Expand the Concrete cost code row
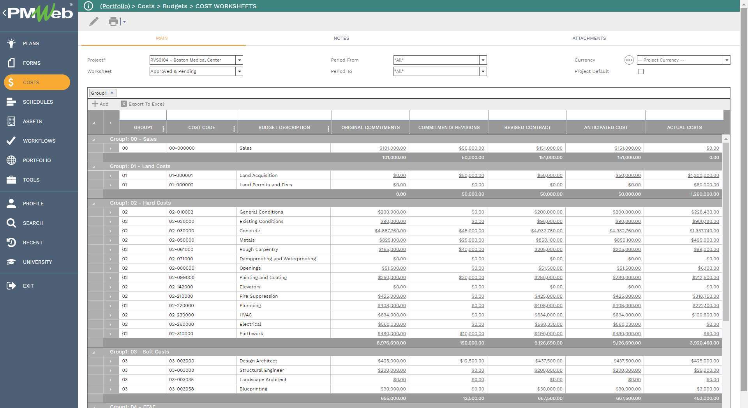 coord(111,231)
